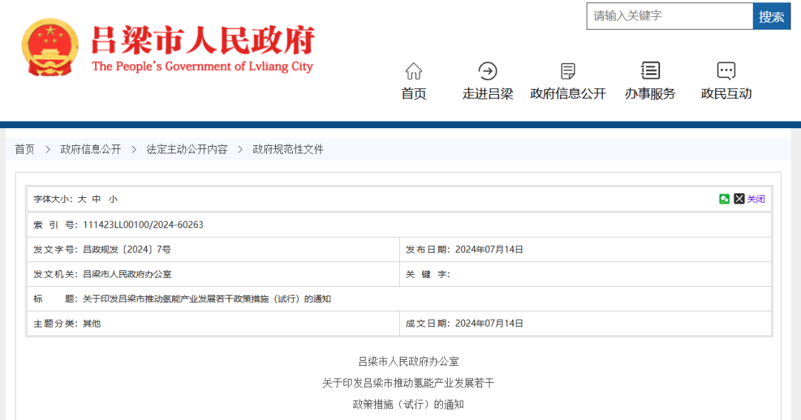
Task: Set font size to 小 (small)
Action: (113, 199)
